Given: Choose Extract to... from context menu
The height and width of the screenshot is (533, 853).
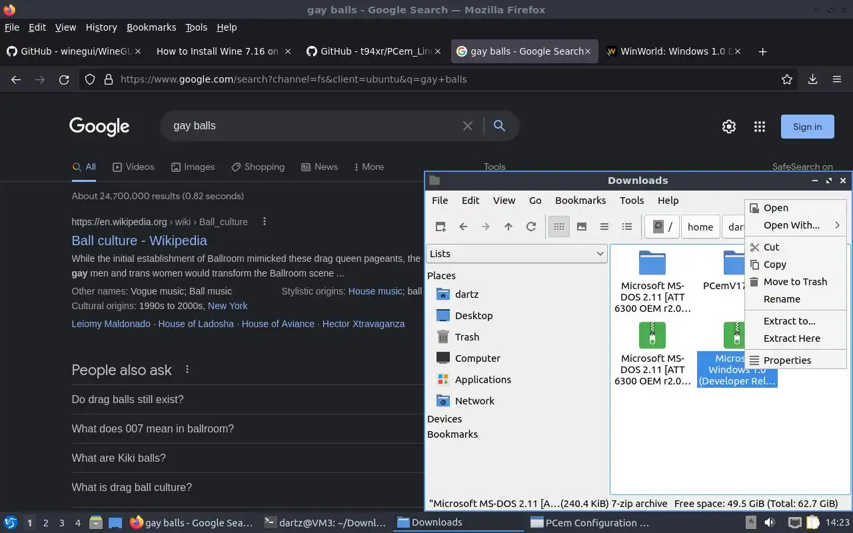Looking at the screenshot, I should (796, 320).
